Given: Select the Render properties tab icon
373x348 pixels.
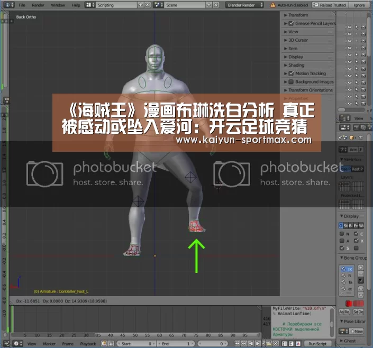Looking at the screenshot, I should 357,127.
